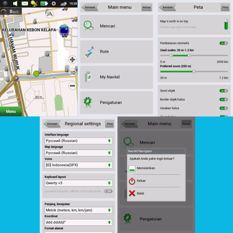Tap the compass arrow icon on map
Screen dimensions: 233x233
pyautogui.click(x=50, y=14)
